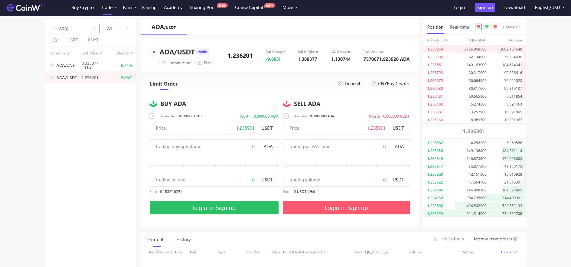Favorite the ADA/CNYT pair star
The image size is (571, 267).
click(x=52, y=65)
